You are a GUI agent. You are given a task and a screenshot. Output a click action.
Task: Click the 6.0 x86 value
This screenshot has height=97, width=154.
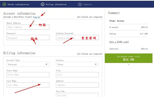[144, 34]
